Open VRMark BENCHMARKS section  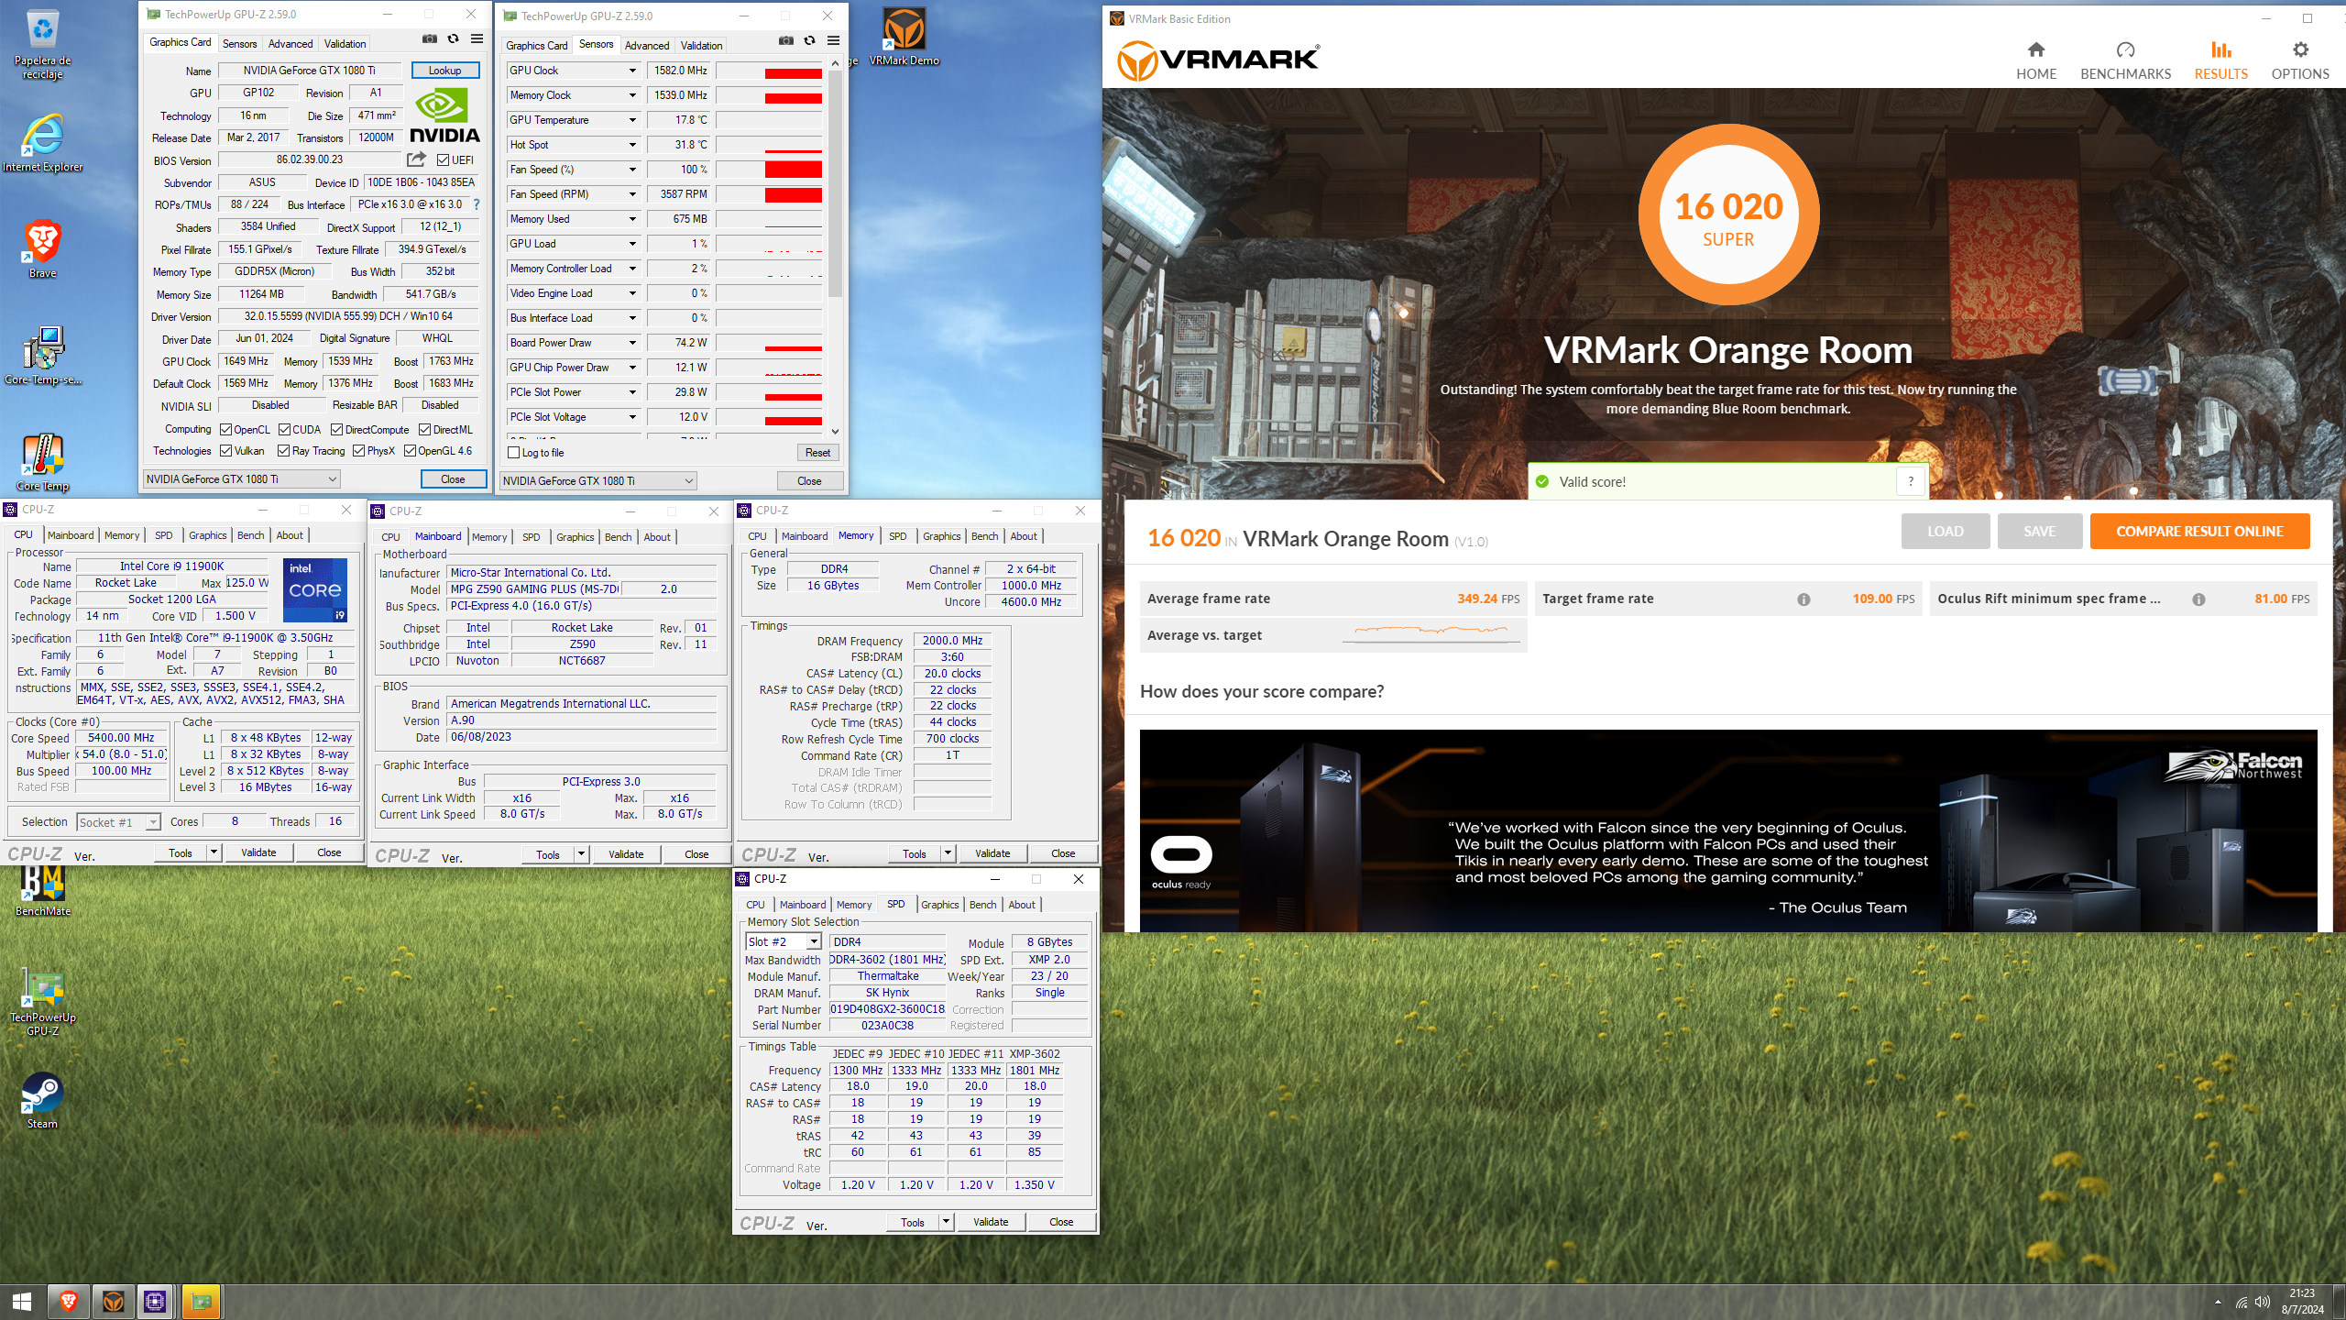[2125, 60]
